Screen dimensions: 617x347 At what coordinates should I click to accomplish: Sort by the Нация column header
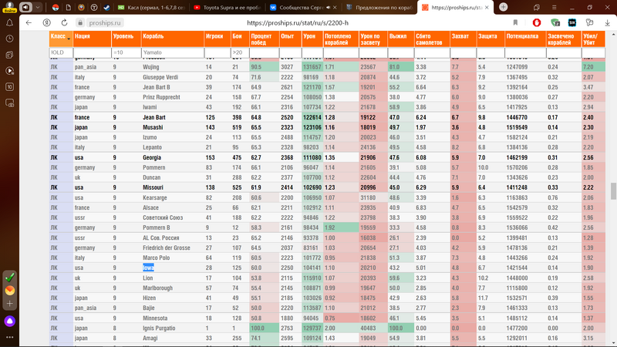[92, 39]
